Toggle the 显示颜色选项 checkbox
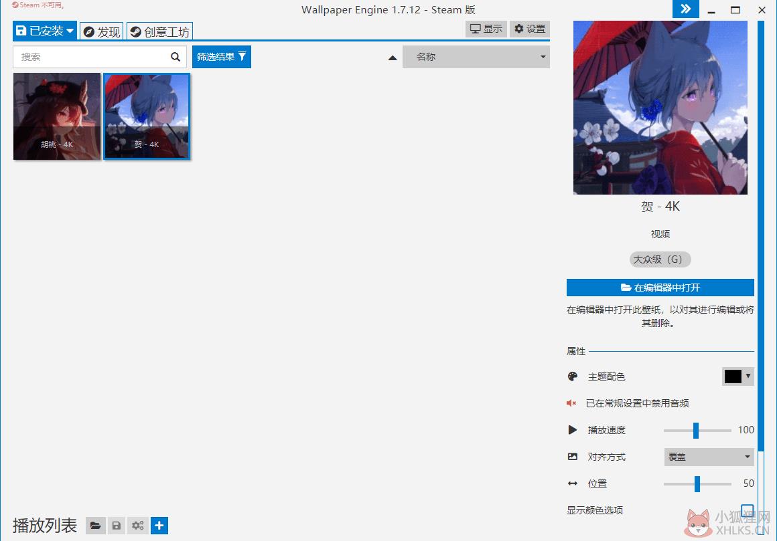The width and height of the screenshot is (777, 541). pos(748,510)
